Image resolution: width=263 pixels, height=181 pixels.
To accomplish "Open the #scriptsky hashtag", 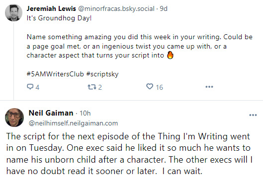I will [102, 74].
